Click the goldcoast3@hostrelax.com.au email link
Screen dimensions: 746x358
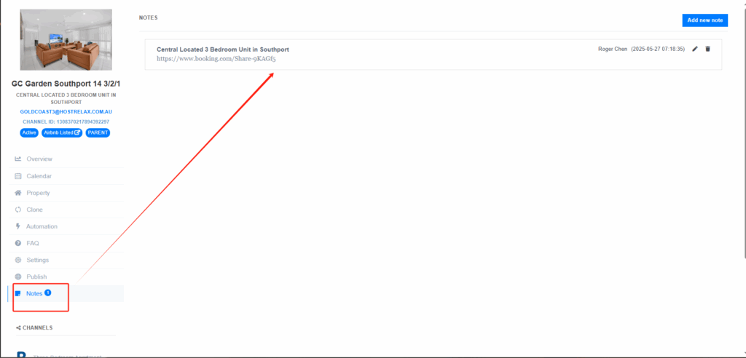tap(66, 112)
